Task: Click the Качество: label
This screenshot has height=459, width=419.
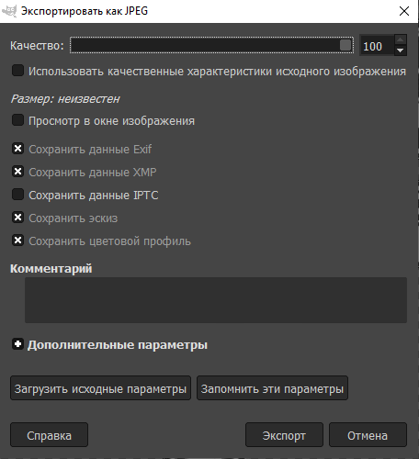Action: click(37, 46)
